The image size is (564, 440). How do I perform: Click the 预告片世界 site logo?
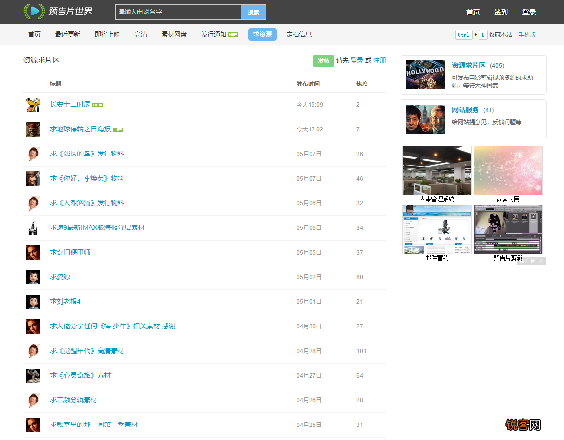[x=58, y=12]
